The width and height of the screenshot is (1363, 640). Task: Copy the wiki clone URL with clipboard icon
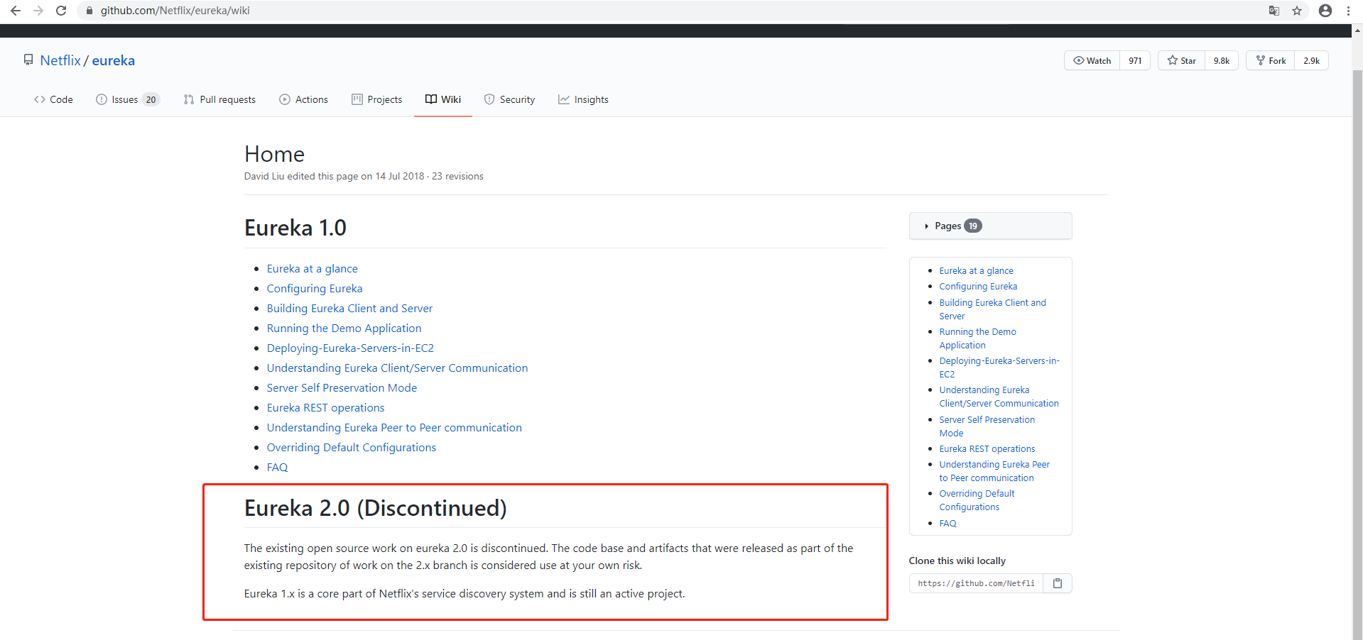pos(1058,583)
